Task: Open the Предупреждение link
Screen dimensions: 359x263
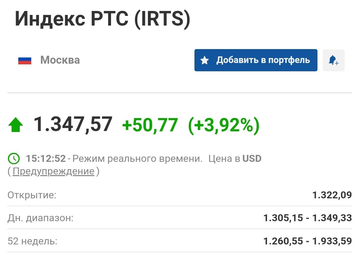Action: [53, 171]
